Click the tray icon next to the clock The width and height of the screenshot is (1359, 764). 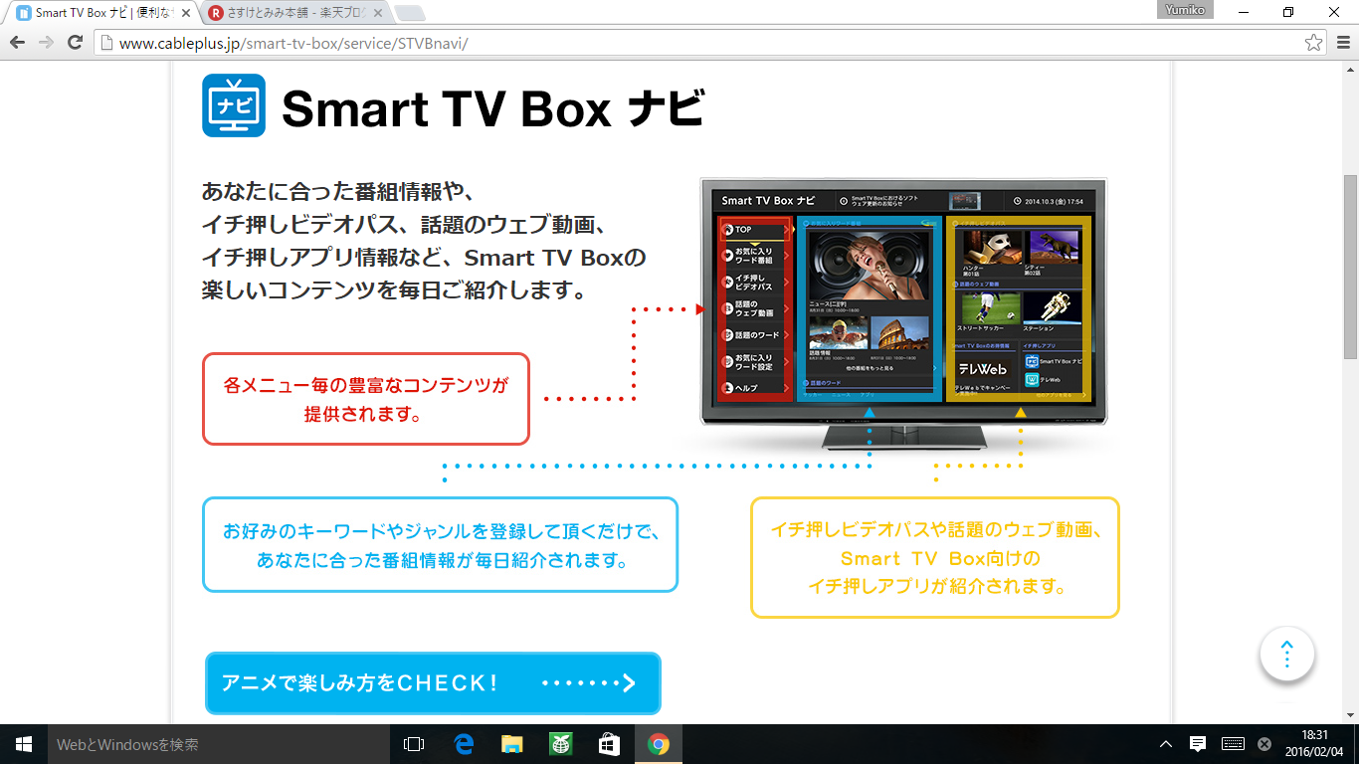pos(1264,744)
